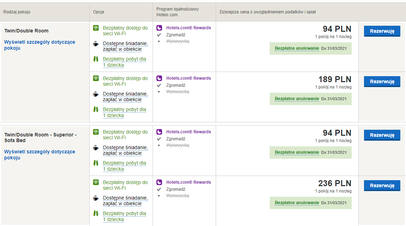Open free child stay link in standard Twin/Double 94 PLN offer
This screenshot has height=226, width=406.
(x=125, y=62)
